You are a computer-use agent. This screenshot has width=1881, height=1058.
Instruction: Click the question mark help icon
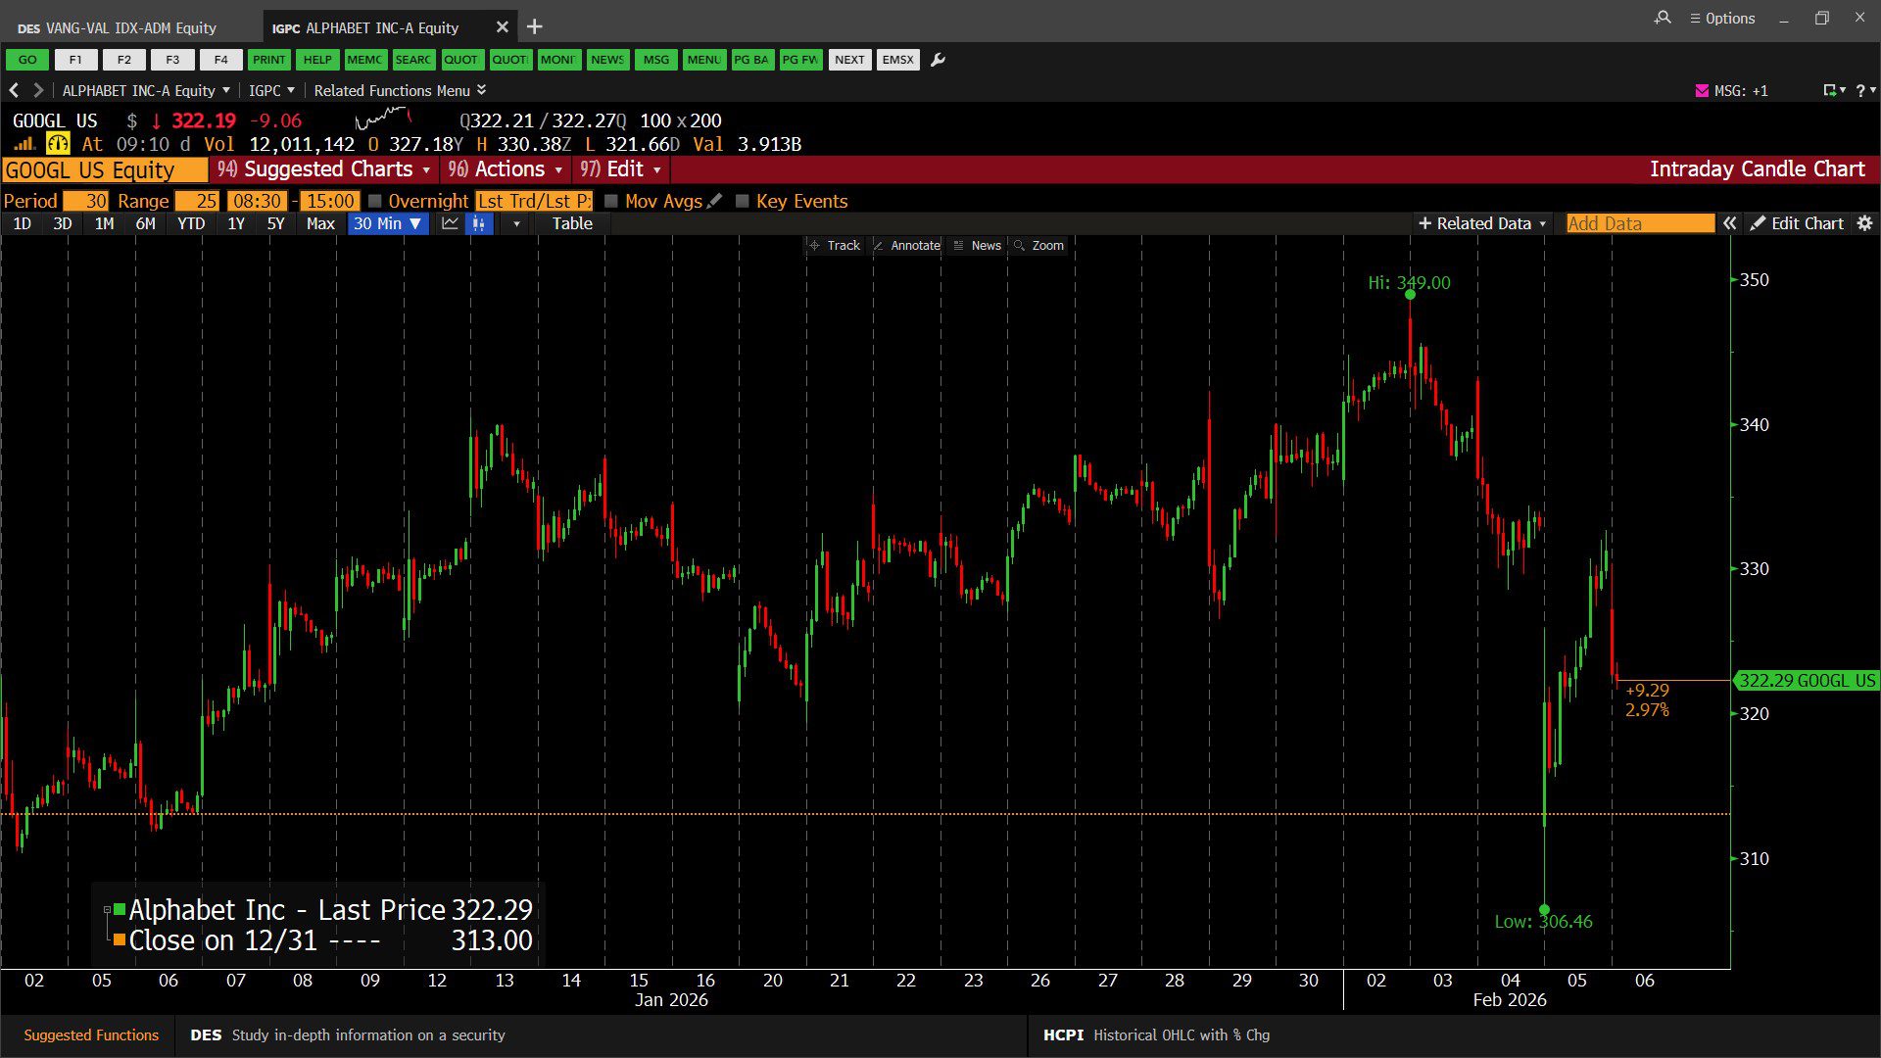[1860, 90]
